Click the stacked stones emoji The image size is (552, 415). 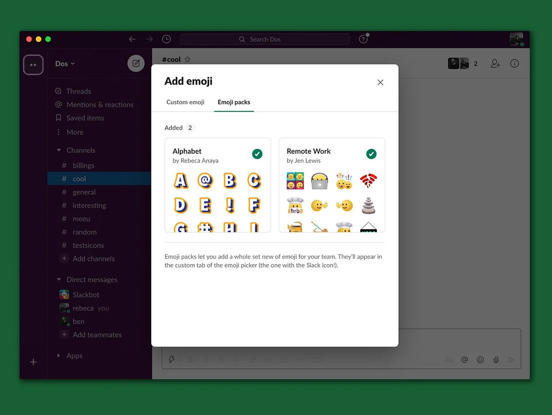point(368,206)
